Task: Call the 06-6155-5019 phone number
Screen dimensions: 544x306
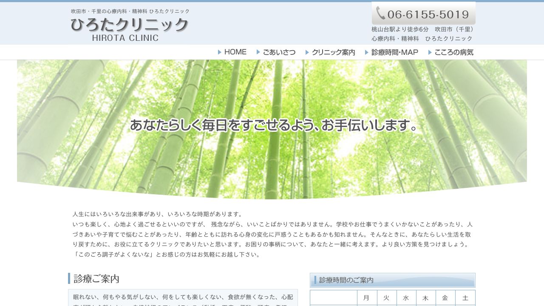Action: click(427, 14)
